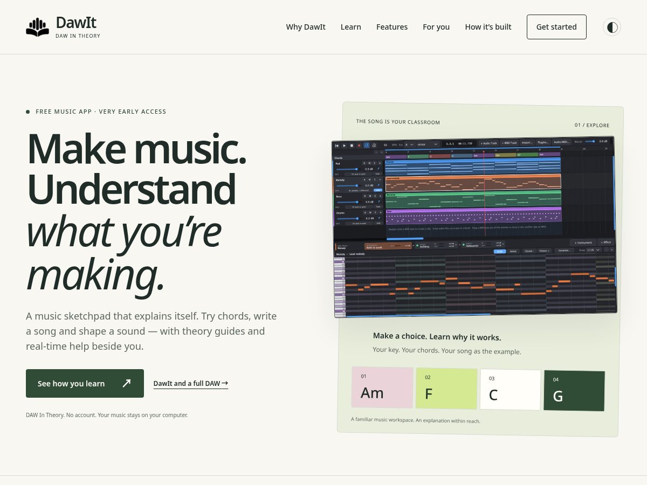Select the lime green F chord card

click(446, 389)
